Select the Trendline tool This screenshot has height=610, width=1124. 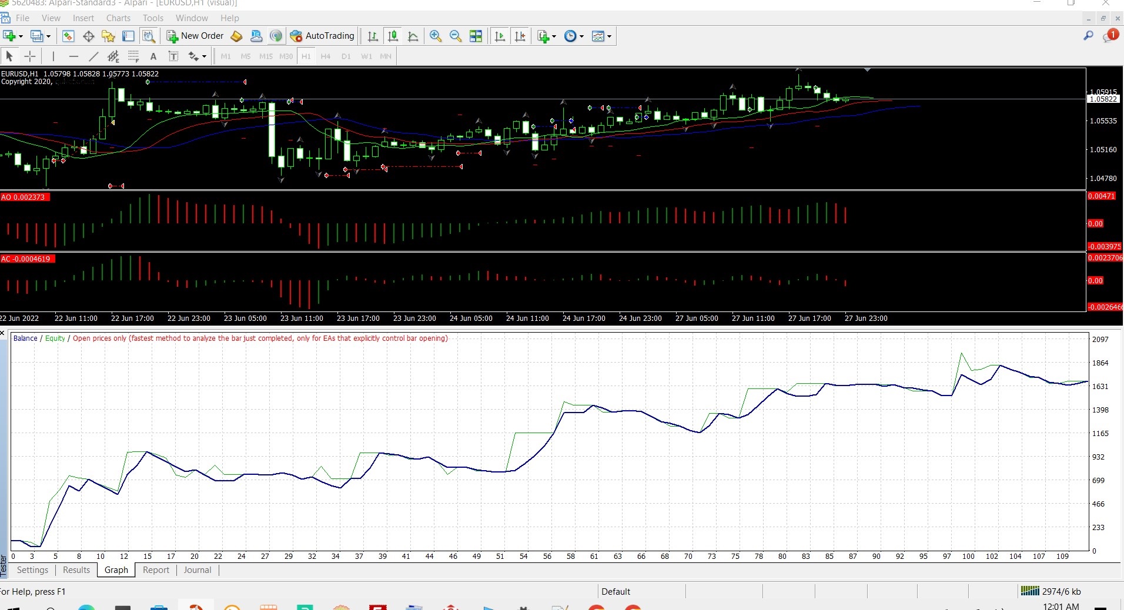tap(93, 56)
